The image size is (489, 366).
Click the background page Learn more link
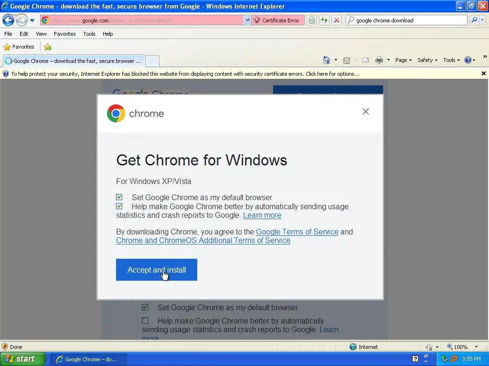point(329,330)
